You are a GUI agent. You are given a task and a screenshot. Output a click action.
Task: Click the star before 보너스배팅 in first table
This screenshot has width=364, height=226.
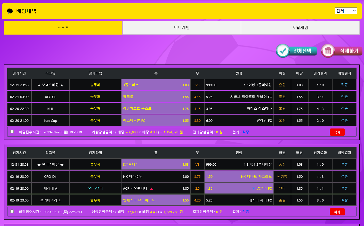pyautogui.click(x=39, y=85)
